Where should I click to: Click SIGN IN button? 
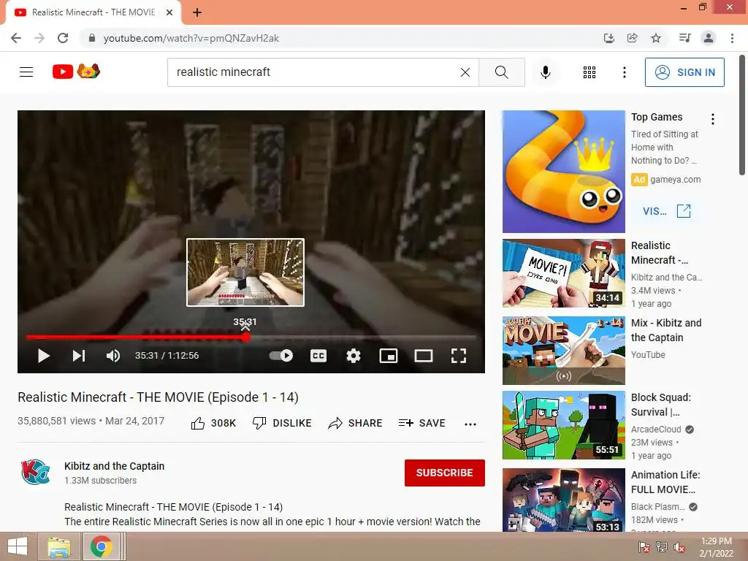coord(684,72)
